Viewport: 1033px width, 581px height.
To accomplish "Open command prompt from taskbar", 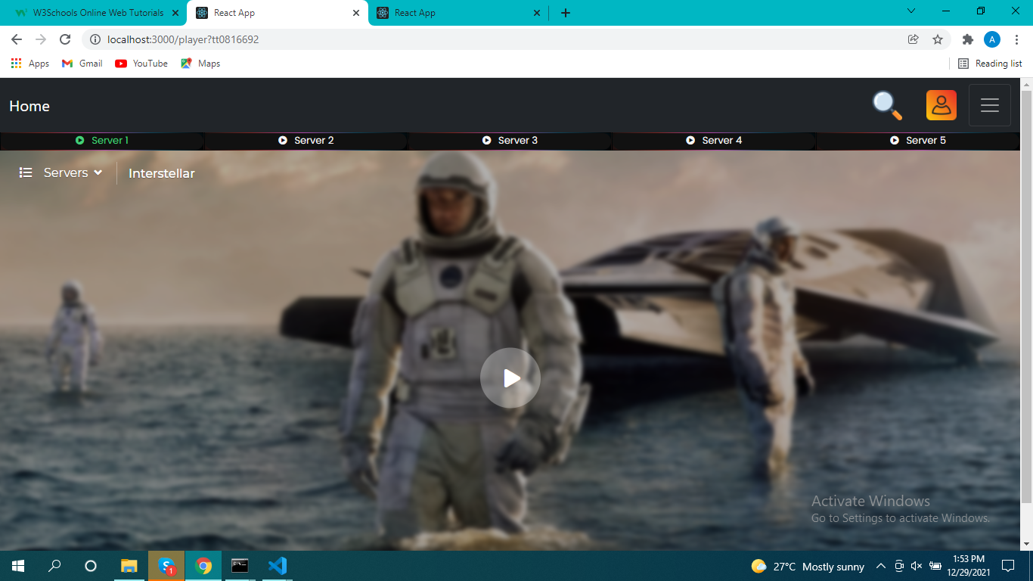I will click(x=240, y=566).
